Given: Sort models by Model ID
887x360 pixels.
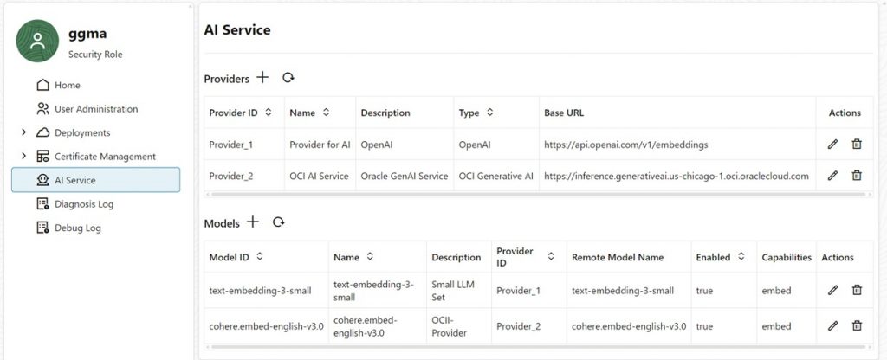Looking at the screenshot, I should point(260,257).
